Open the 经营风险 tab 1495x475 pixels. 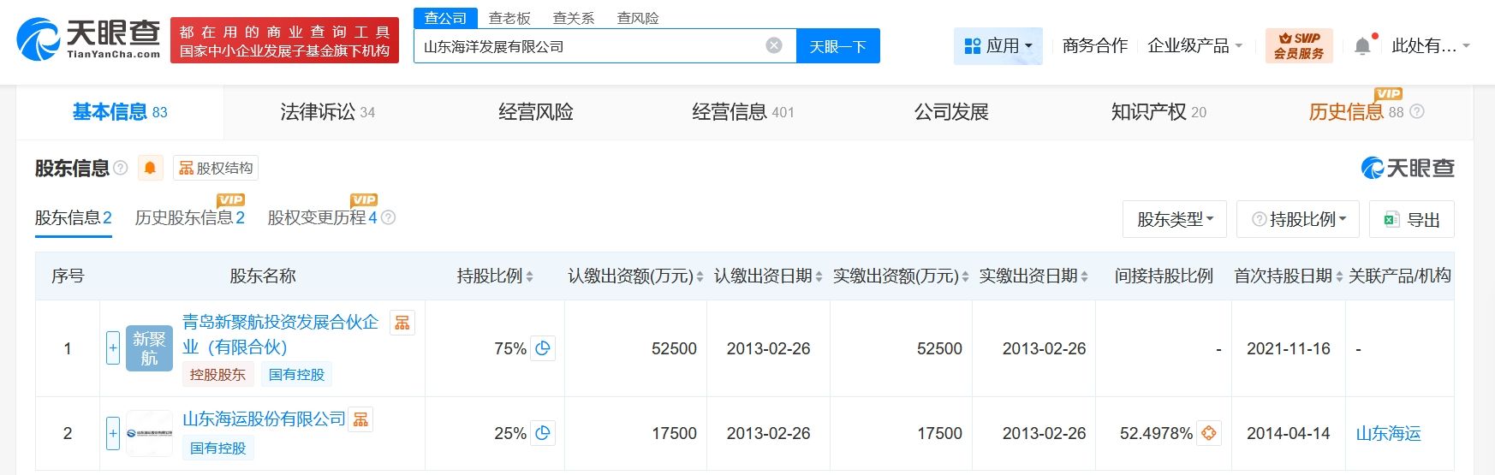(536, 112)
